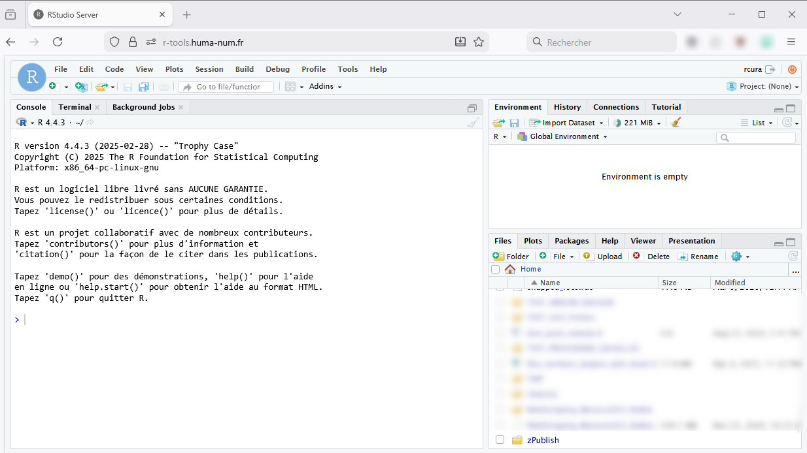Open the zPublish folder link
807x453 pixels.
click(543, 440)
